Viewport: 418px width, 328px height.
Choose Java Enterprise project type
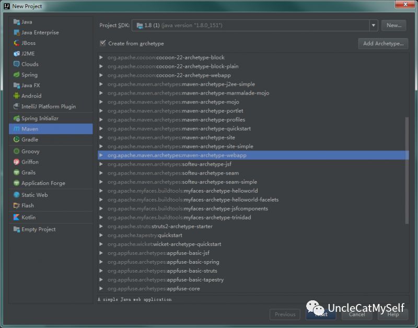click(x=51, y=32)
